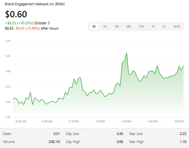
Task: Show the MAX chart range
Action: tap(177, 27)
